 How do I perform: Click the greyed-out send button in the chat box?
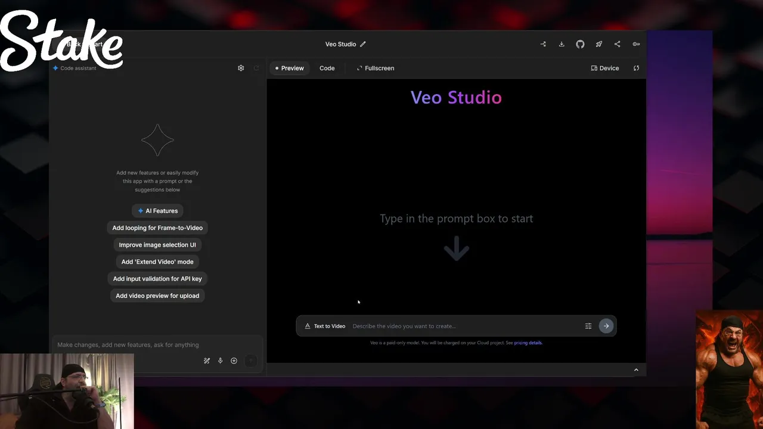click(x=251, y=360)
